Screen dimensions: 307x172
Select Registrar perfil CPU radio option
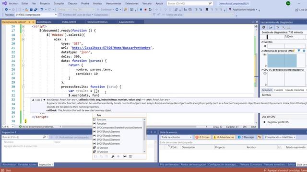(x=264, y=122)
